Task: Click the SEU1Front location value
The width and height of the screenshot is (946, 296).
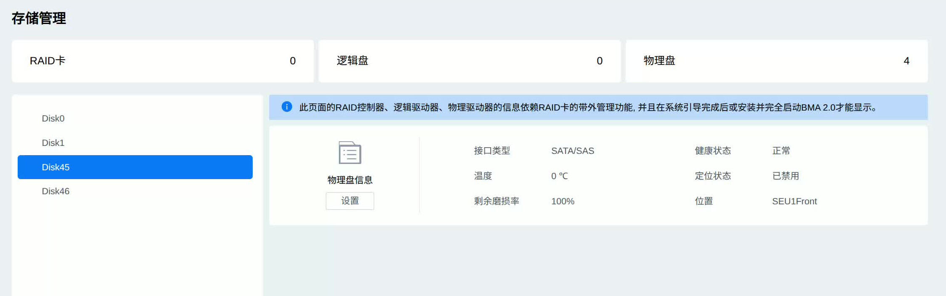Action: click(x=794, y=201)
